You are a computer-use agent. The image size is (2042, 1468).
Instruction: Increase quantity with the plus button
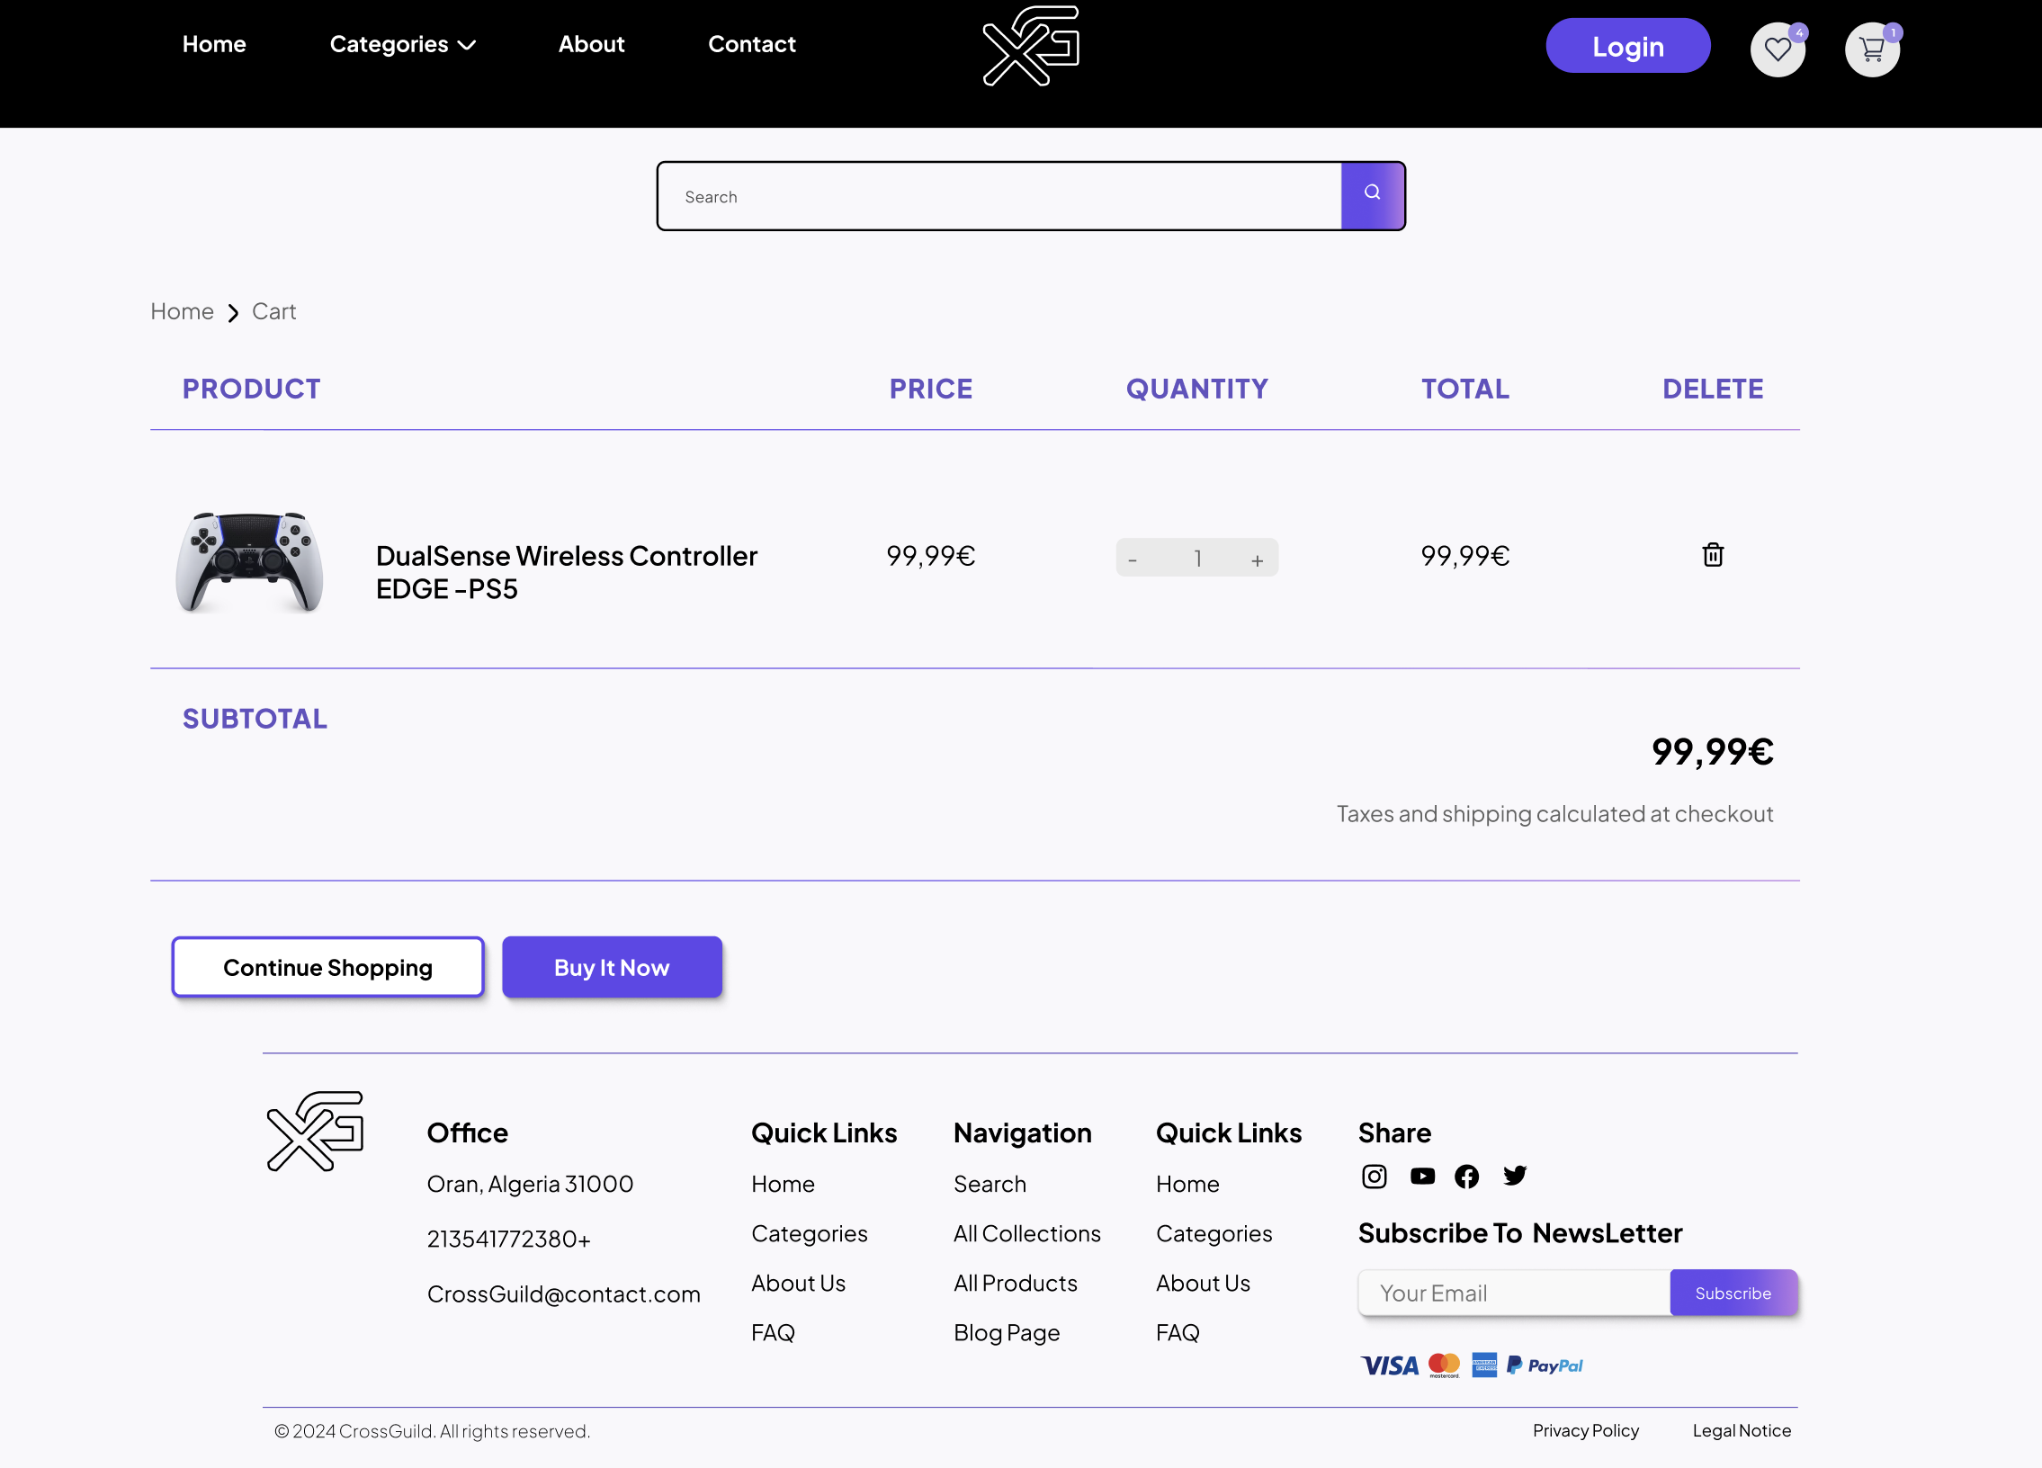click(x=1257, y=559)
